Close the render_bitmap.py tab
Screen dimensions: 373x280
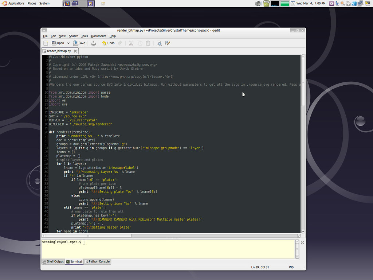point(75,51)
